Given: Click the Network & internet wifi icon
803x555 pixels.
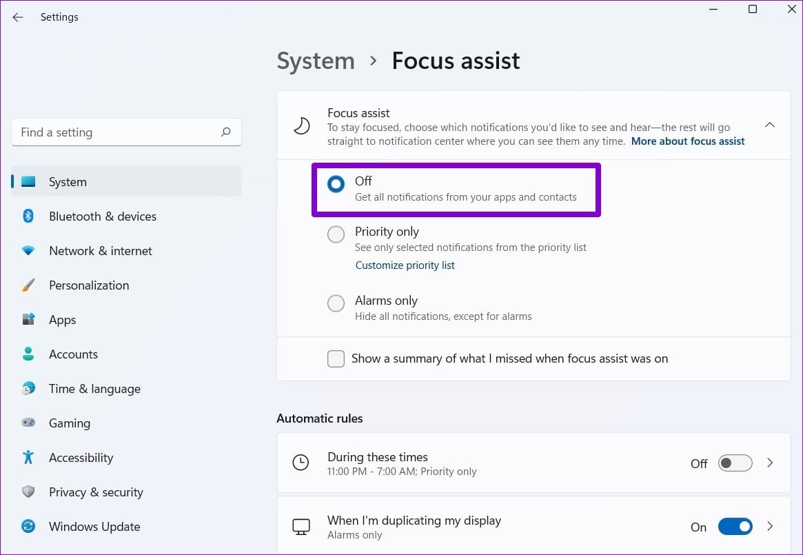Looking at the screenshot, I should [x=28, y=250].
